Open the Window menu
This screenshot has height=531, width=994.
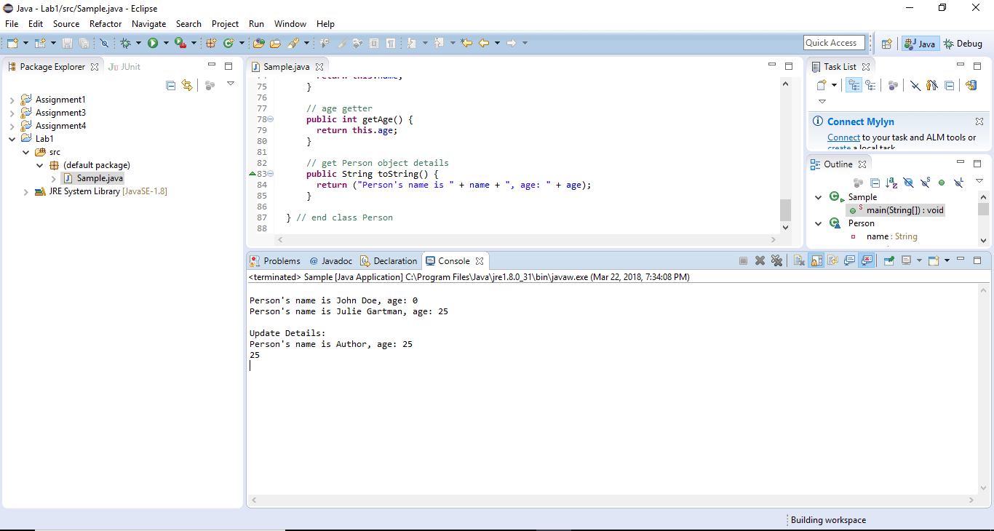(290, 23)
